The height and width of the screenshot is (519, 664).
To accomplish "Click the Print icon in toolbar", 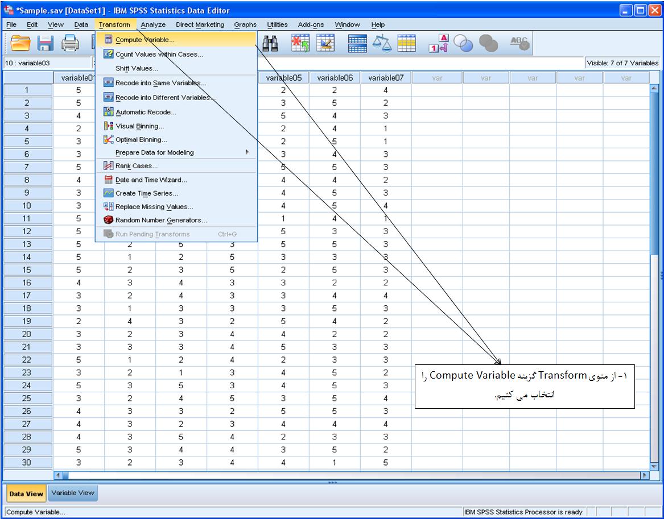I will click(70, 43).
